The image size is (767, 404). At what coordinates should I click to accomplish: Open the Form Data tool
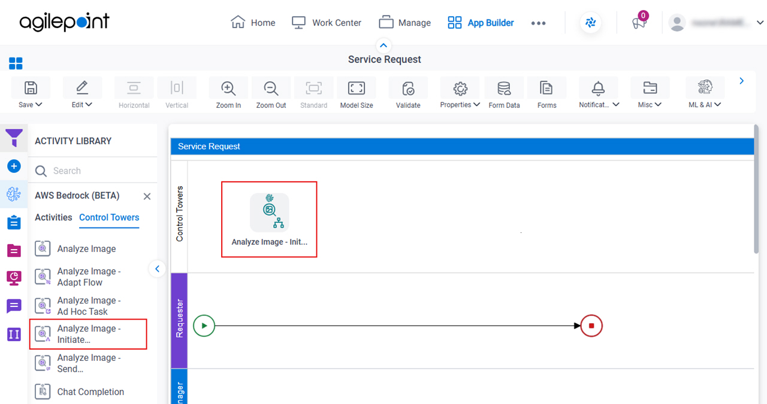pyautogui.click(x=504, y=88)
